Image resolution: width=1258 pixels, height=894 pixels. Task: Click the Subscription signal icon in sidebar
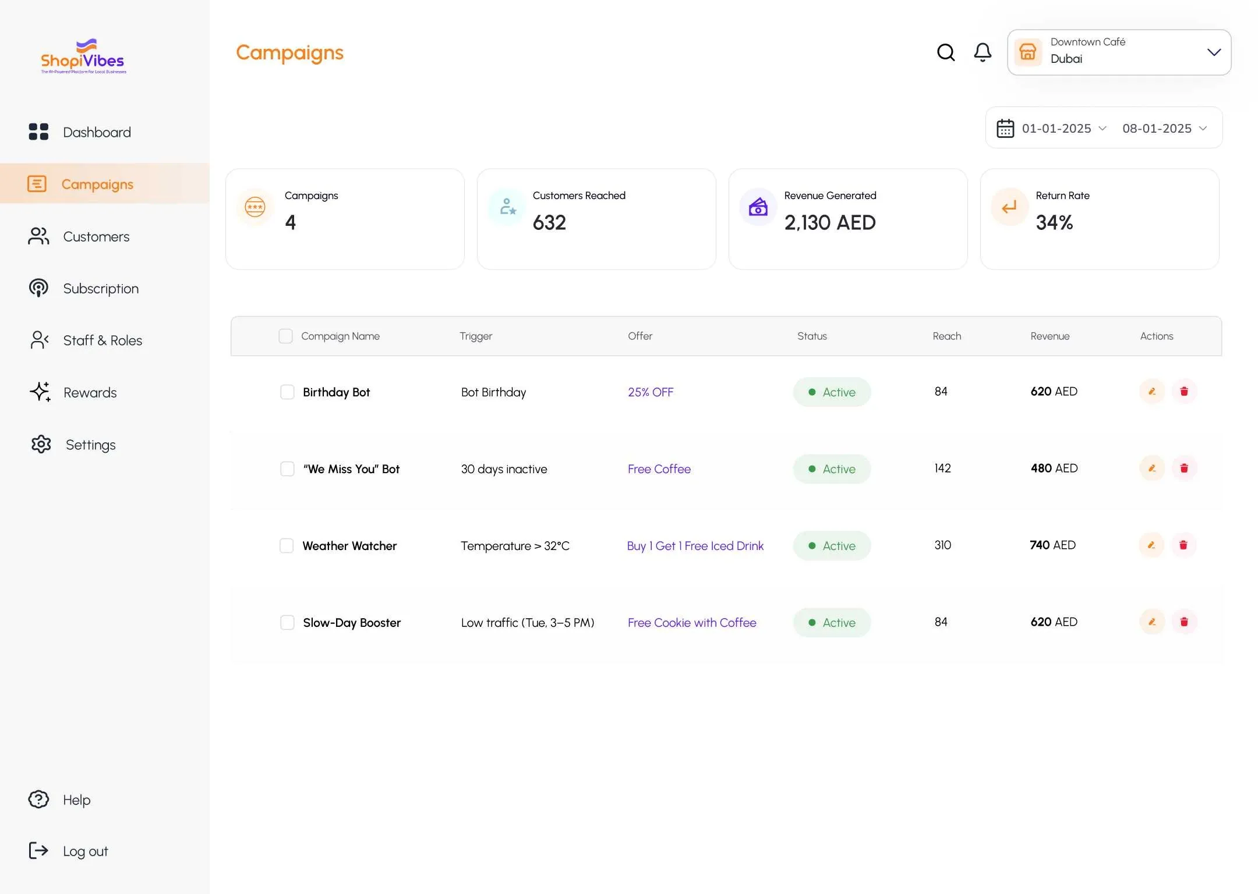tap(38, 288)
